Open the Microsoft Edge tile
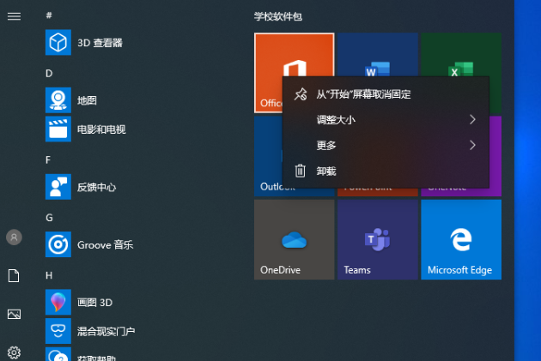 (461, 240)
